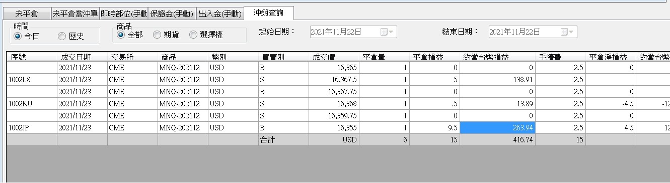Click MNQ-202112 in the 1002JP row

click(x=183, y=128)
